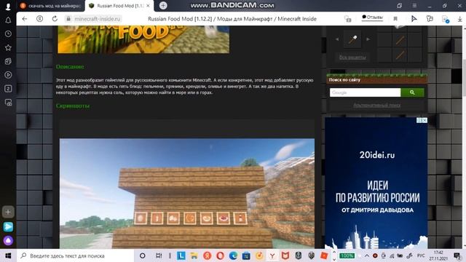This screenshot has width=466, height=262.
Task: Click the Google site search field
Action: 365,92
